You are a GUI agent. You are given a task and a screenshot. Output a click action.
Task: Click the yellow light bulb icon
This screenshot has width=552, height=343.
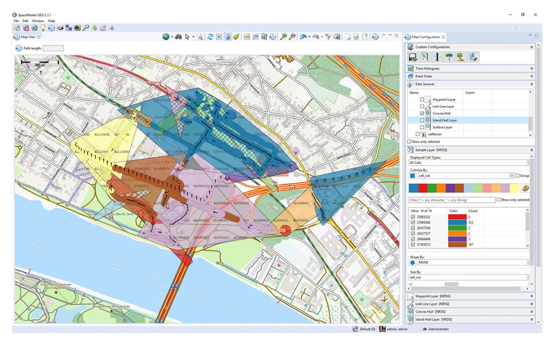pos(43,28)
